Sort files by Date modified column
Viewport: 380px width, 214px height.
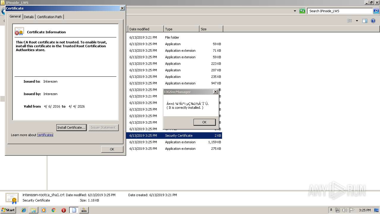coord(145,29)
